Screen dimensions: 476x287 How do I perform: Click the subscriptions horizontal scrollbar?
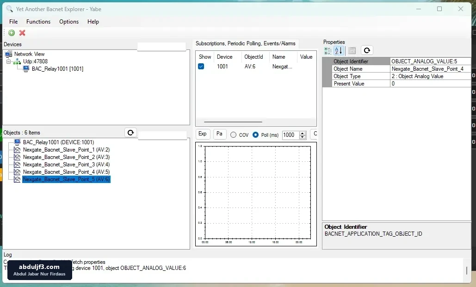(x=233, y=122)
